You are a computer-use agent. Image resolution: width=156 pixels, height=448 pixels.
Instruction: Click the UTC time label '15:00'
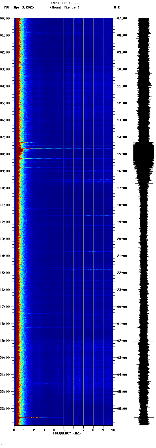click(x=122, y=154)
